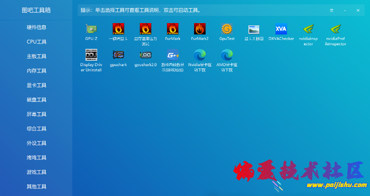Switch to the CPU工具 category
370x196 pixels.
pos(37,42)
